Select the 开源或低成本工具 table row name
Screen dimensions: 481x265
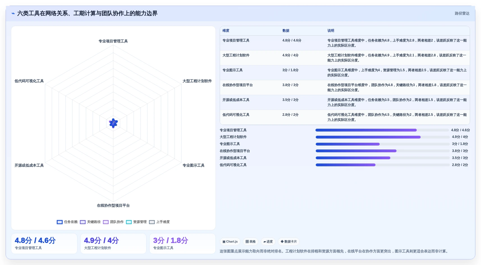pos(236,100)
